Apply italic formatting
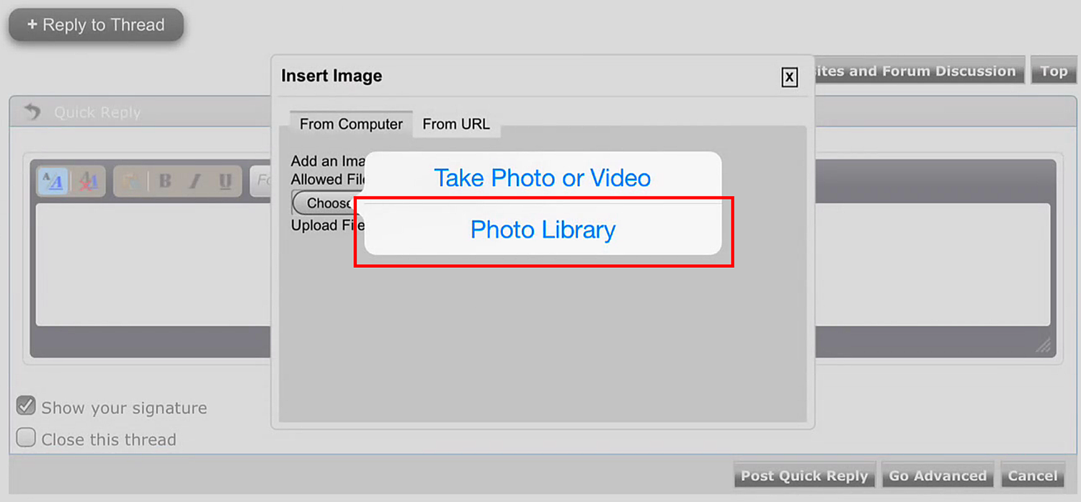This screenshot has height=502, width=1081. pyautogui.click(x=195, y=181)
